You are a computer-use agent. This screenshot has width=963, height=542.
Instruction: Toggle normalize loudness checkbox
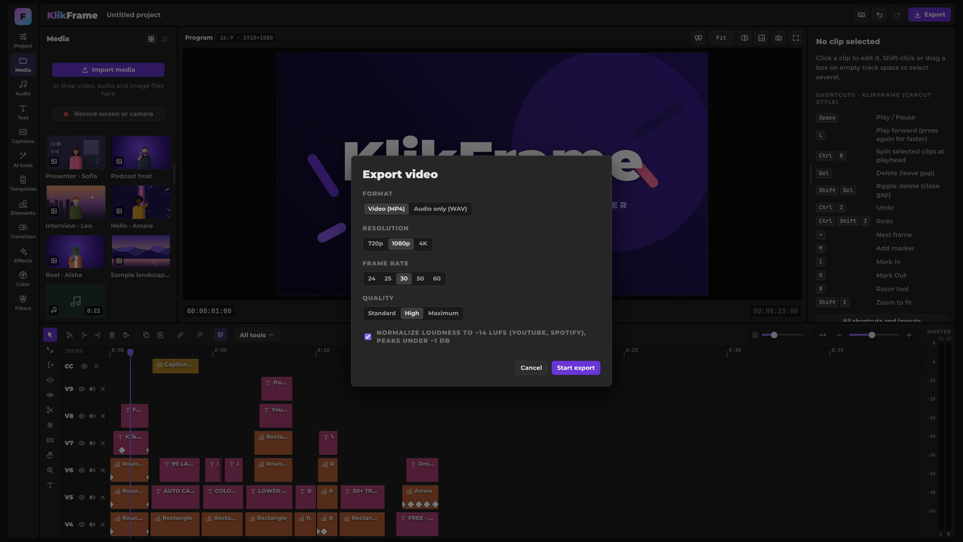click(x=368, y=337)
